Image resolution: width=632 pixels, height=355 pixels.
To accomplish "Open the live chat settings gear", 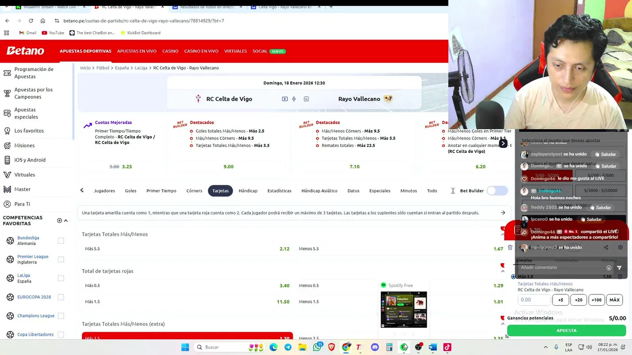I will [x=620, y=248].
